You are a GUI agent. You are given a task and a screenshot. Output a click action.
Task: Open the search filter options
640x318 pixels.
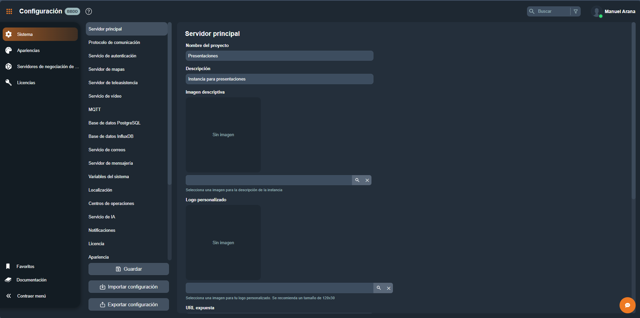pyautogui.click(x=576, y=11)
